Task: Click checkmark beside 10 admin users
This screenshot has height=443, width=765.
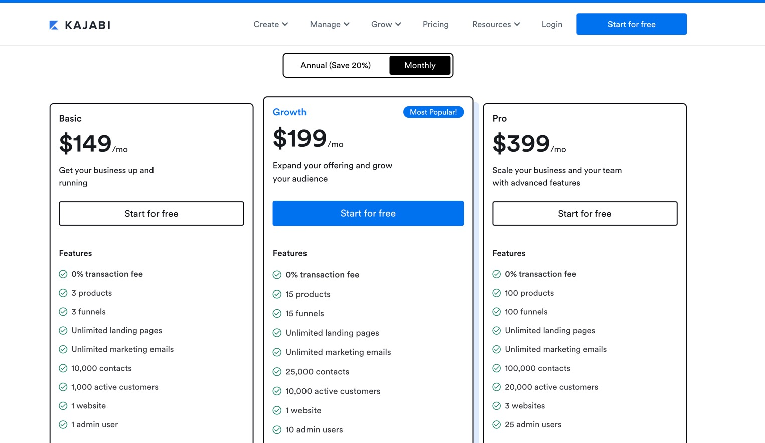Action: (277, 430)
